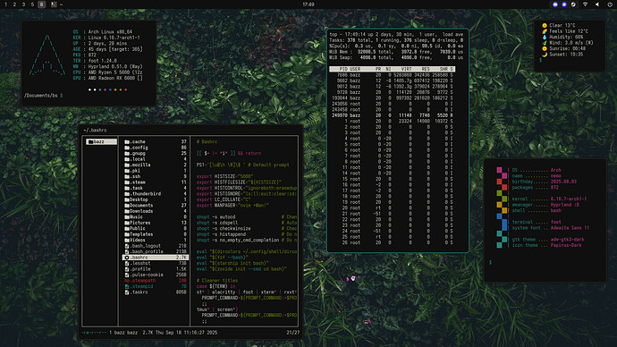Image resolution: width=617 pixels, height=347 pixels.
Task: Click 'icon theme Papirus-Dark' line
Action: (x=547, y=245)
